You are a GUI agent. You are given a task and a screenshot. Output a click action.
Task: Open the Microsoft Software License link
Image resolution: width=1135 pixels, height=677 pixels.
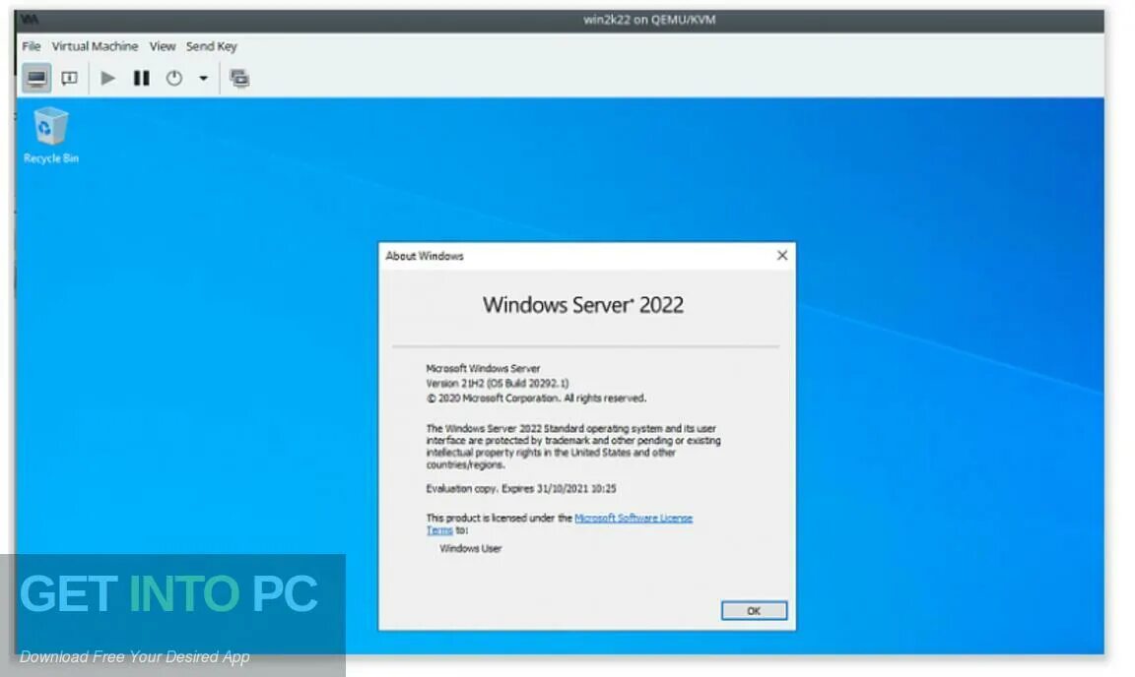(x=634, y=518)
